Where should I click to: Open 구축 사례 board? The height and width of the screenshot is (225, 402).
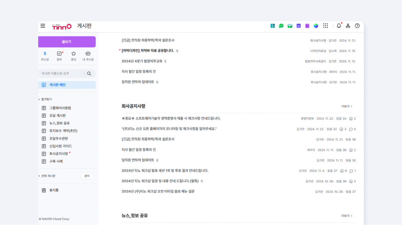(56, 162)
